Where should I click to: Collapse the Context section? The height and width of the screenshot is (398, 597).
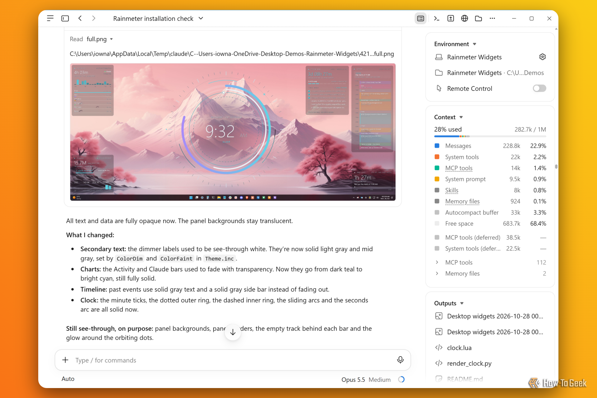click(x=448, y=117)
